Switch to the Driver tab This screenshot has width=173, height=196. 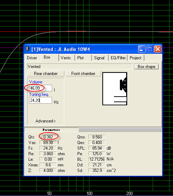32,58
